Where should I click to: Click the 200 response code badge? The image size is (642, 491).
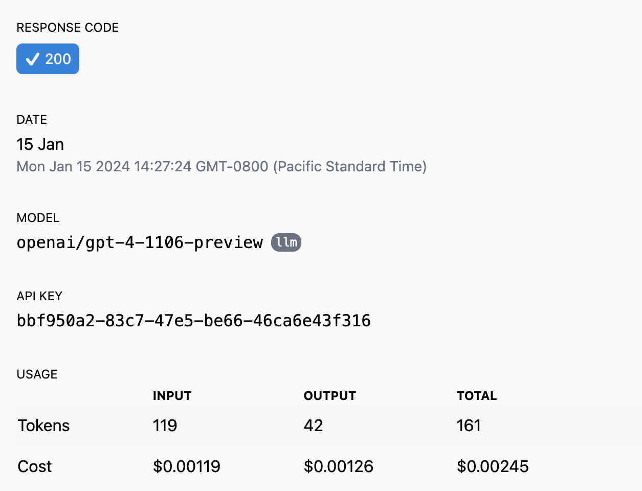click(x=48, y=59)
